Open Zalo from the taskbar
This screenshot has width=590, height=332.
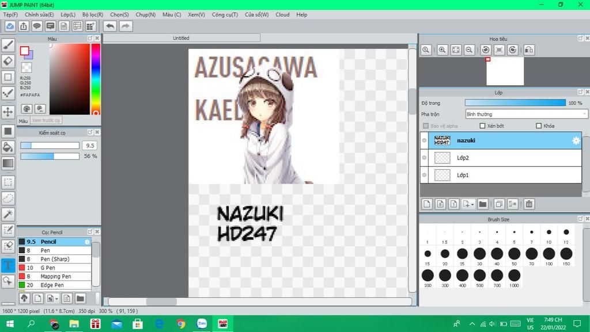pyautogui.click(x=202, y=324)
